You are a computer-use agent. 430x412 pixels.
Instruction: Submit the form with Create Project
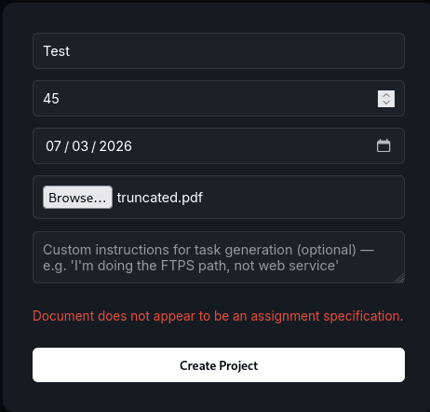pos(219,365)
